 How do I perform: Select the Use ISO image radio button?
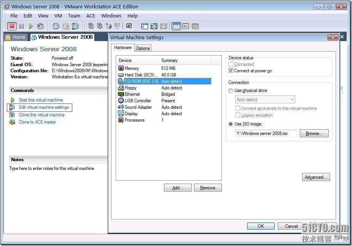coord(231,124)
